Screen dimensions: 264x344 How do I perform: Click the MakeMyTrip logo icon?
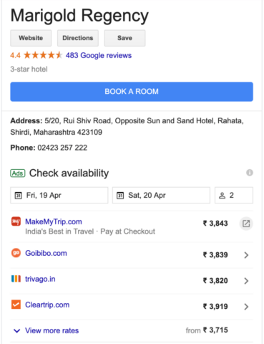(16, 221)
